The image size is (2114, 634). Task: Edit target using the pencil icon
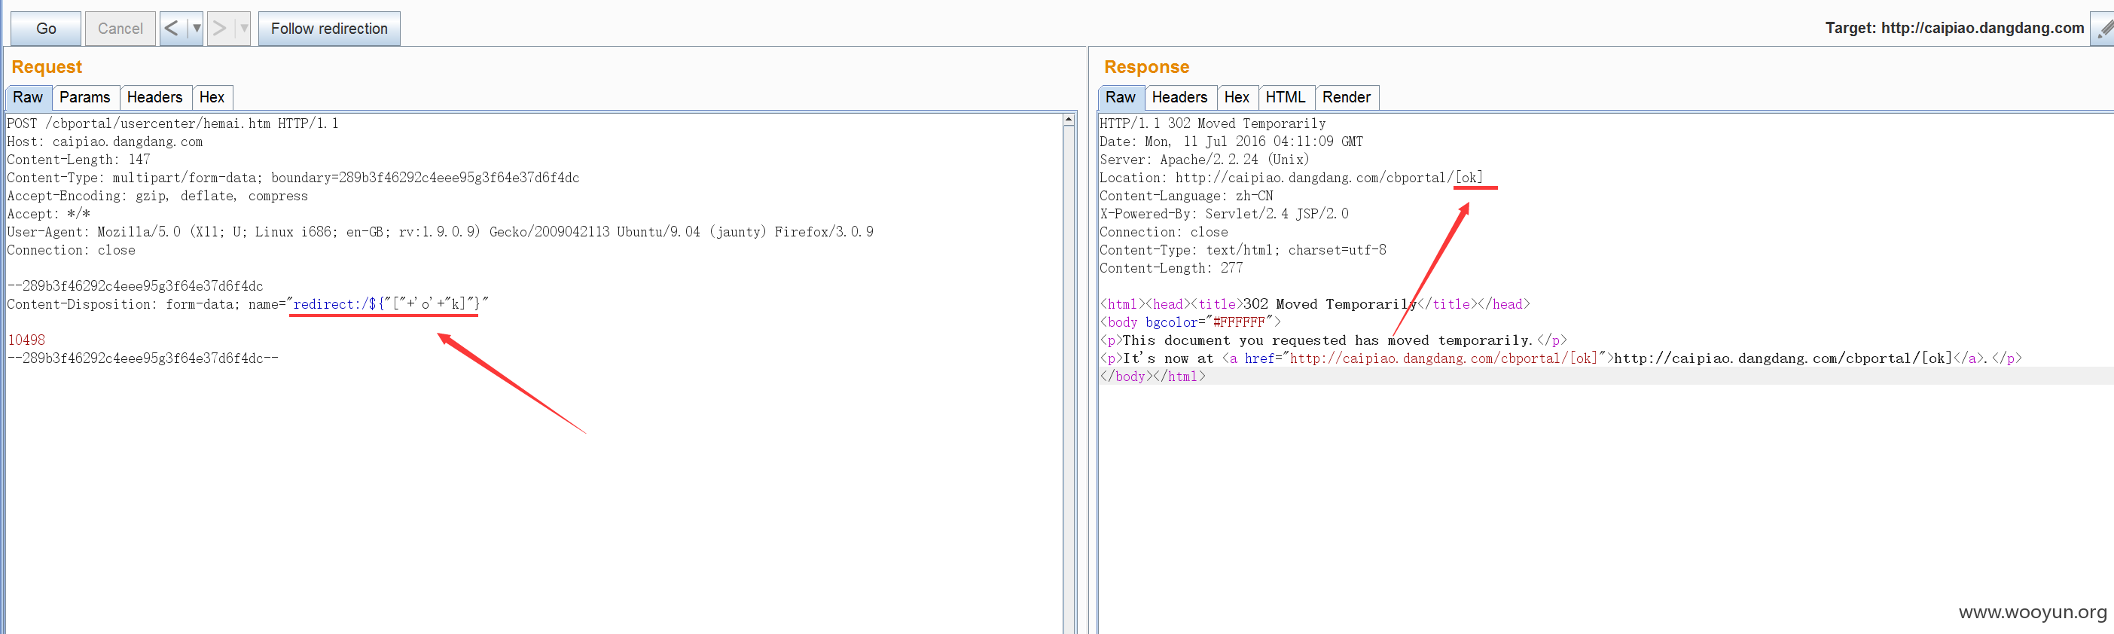coord(2103,29)
